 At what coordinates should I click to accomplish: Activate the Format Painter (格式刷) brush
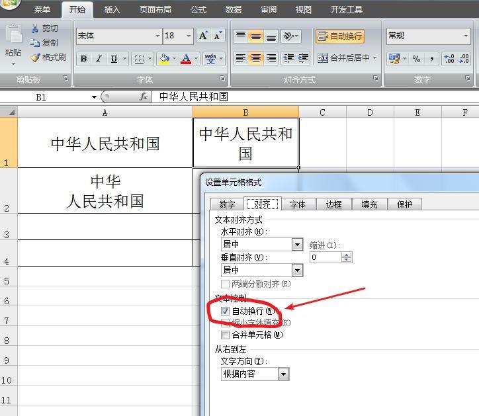pyautogui.click(x=36, y=57)
